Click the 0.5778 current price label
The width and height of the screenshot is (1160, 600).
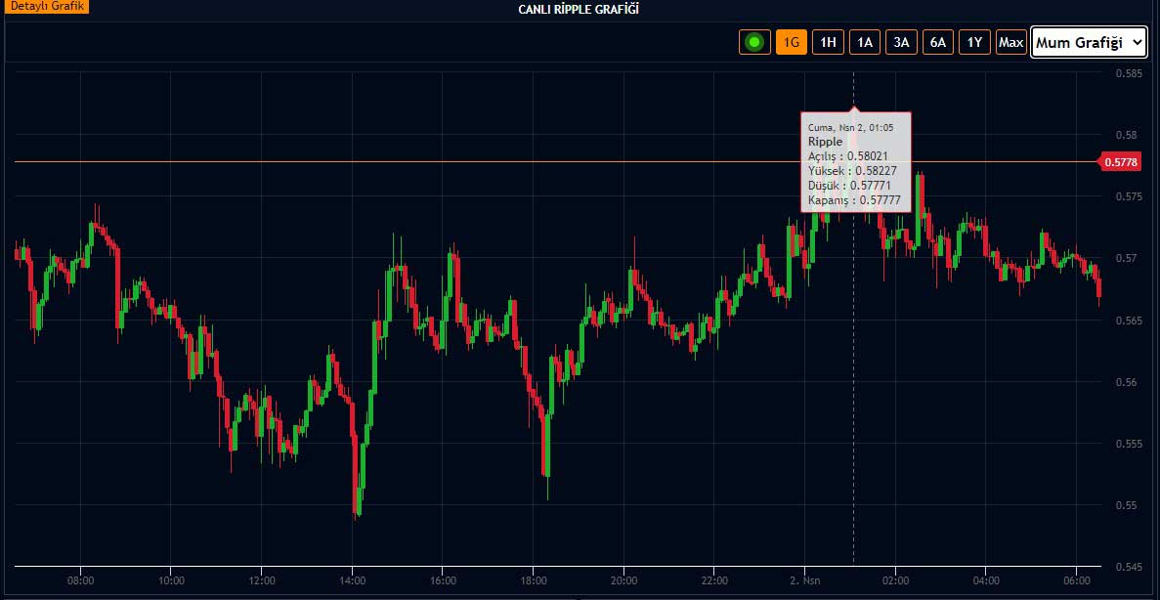pyautogui.click(x=1122, y=162)
